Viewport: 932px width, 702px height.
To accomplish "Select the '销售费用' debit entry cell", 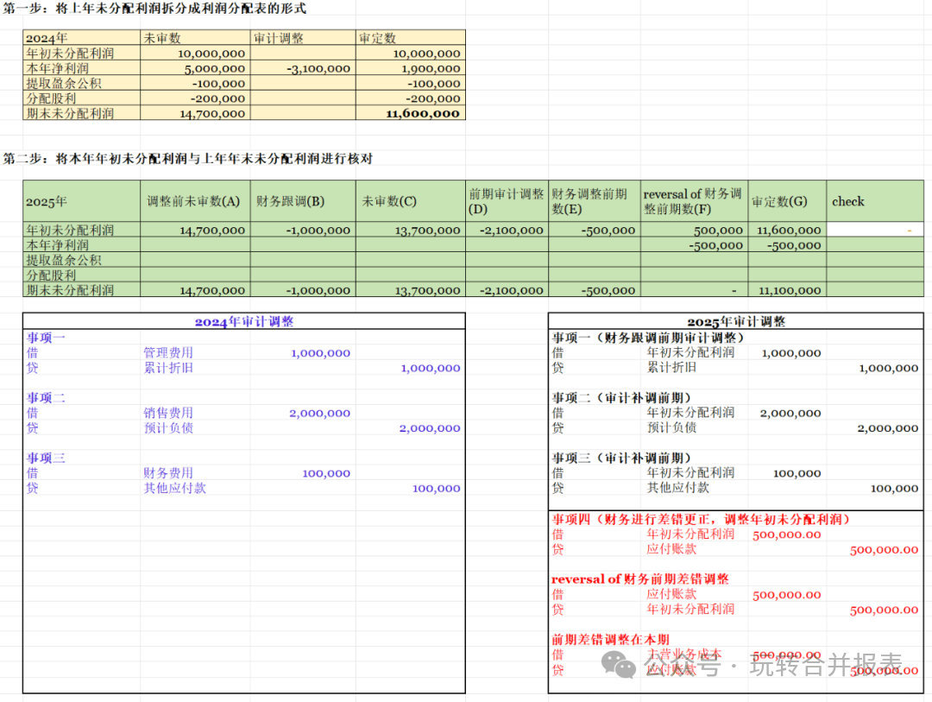I will coord(168,414).
